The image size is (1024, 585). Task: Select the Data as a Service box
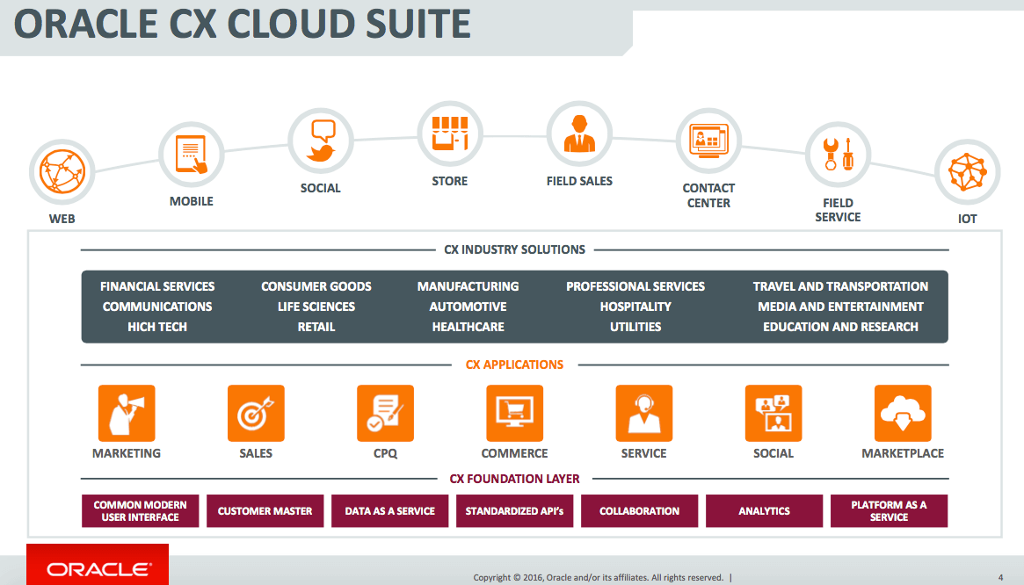click(390, 510)
